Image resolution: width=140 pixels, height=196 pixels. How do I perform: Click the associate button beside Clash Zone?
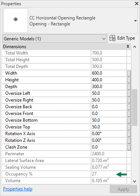(x=129, y=147)
